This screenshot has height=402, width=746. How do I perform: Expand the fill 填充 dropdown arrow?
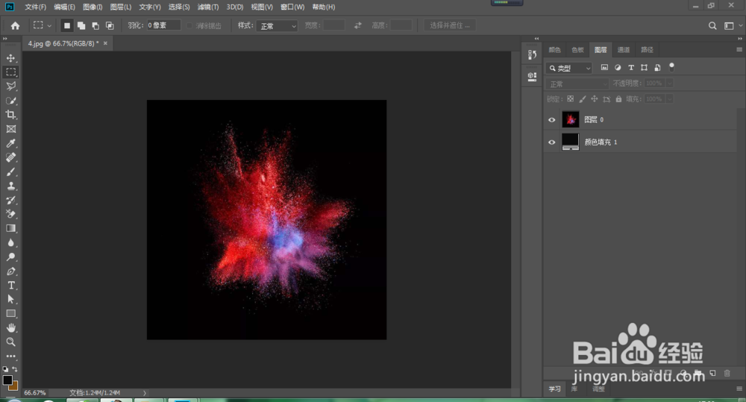669,99
